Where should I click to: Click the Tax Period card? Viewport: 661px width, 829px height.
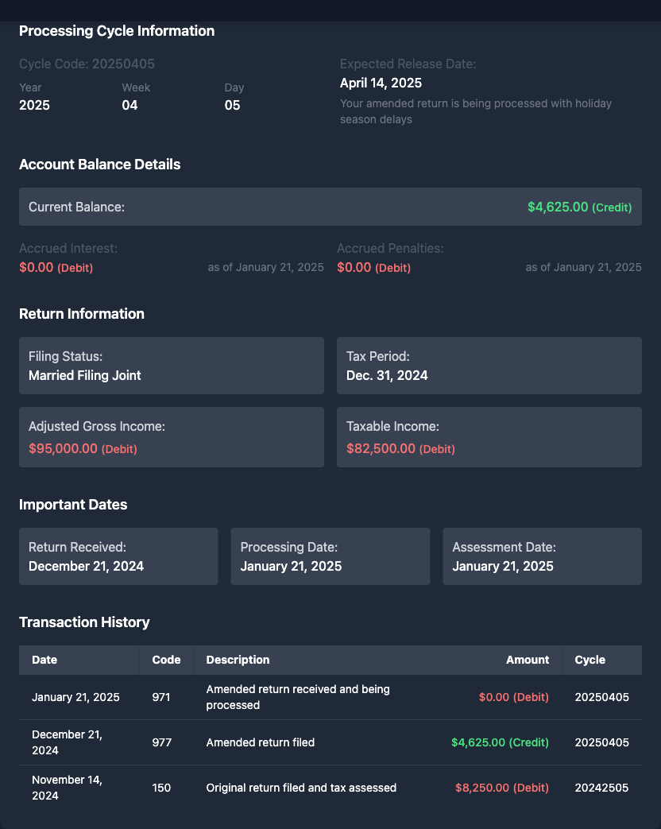[489, 366]
